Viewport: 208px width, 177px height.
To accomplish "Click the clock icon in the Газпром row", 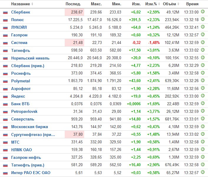I will [x=203, y=35].
